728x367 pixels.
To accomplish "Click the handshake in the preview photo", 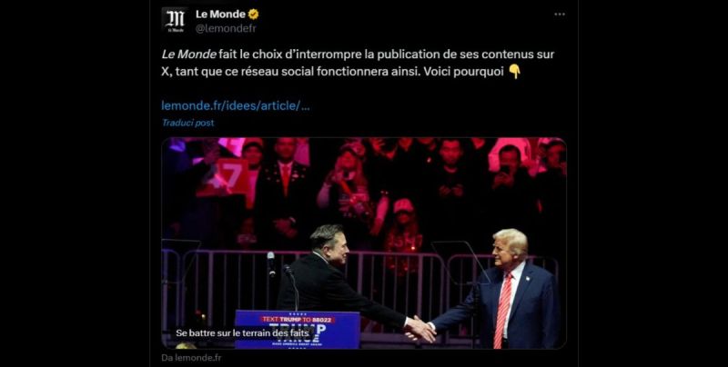I will click(x=420, y=328).
